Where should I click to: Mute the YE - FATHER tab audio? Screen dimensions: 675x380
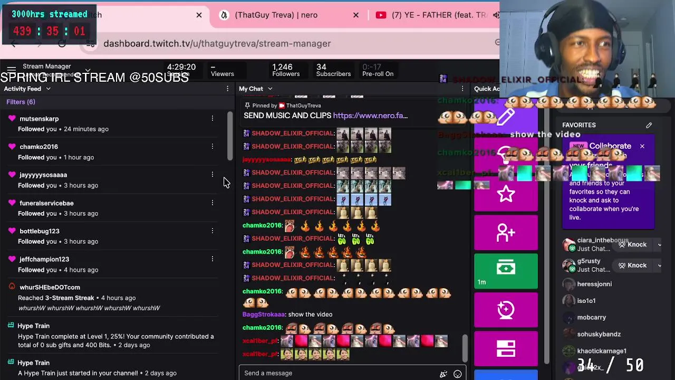[x=496, y=15]
